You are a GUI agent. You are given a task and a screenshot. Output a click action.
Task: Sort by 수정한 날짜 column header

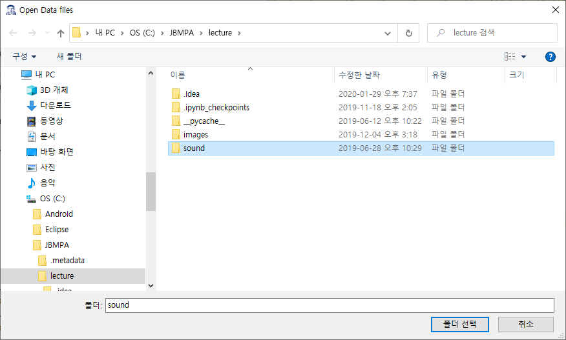pyautogui.click(x=359, y=75)
